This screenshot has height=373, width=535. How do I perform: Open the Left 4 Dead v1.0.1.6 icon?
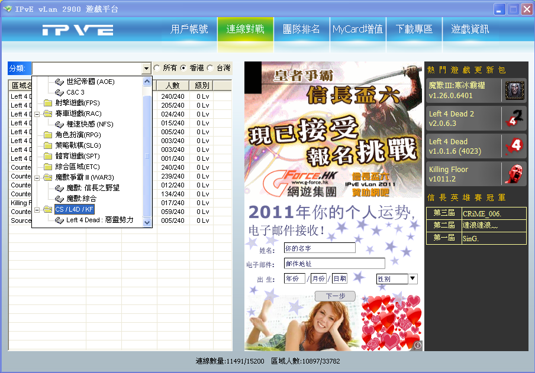514,146
